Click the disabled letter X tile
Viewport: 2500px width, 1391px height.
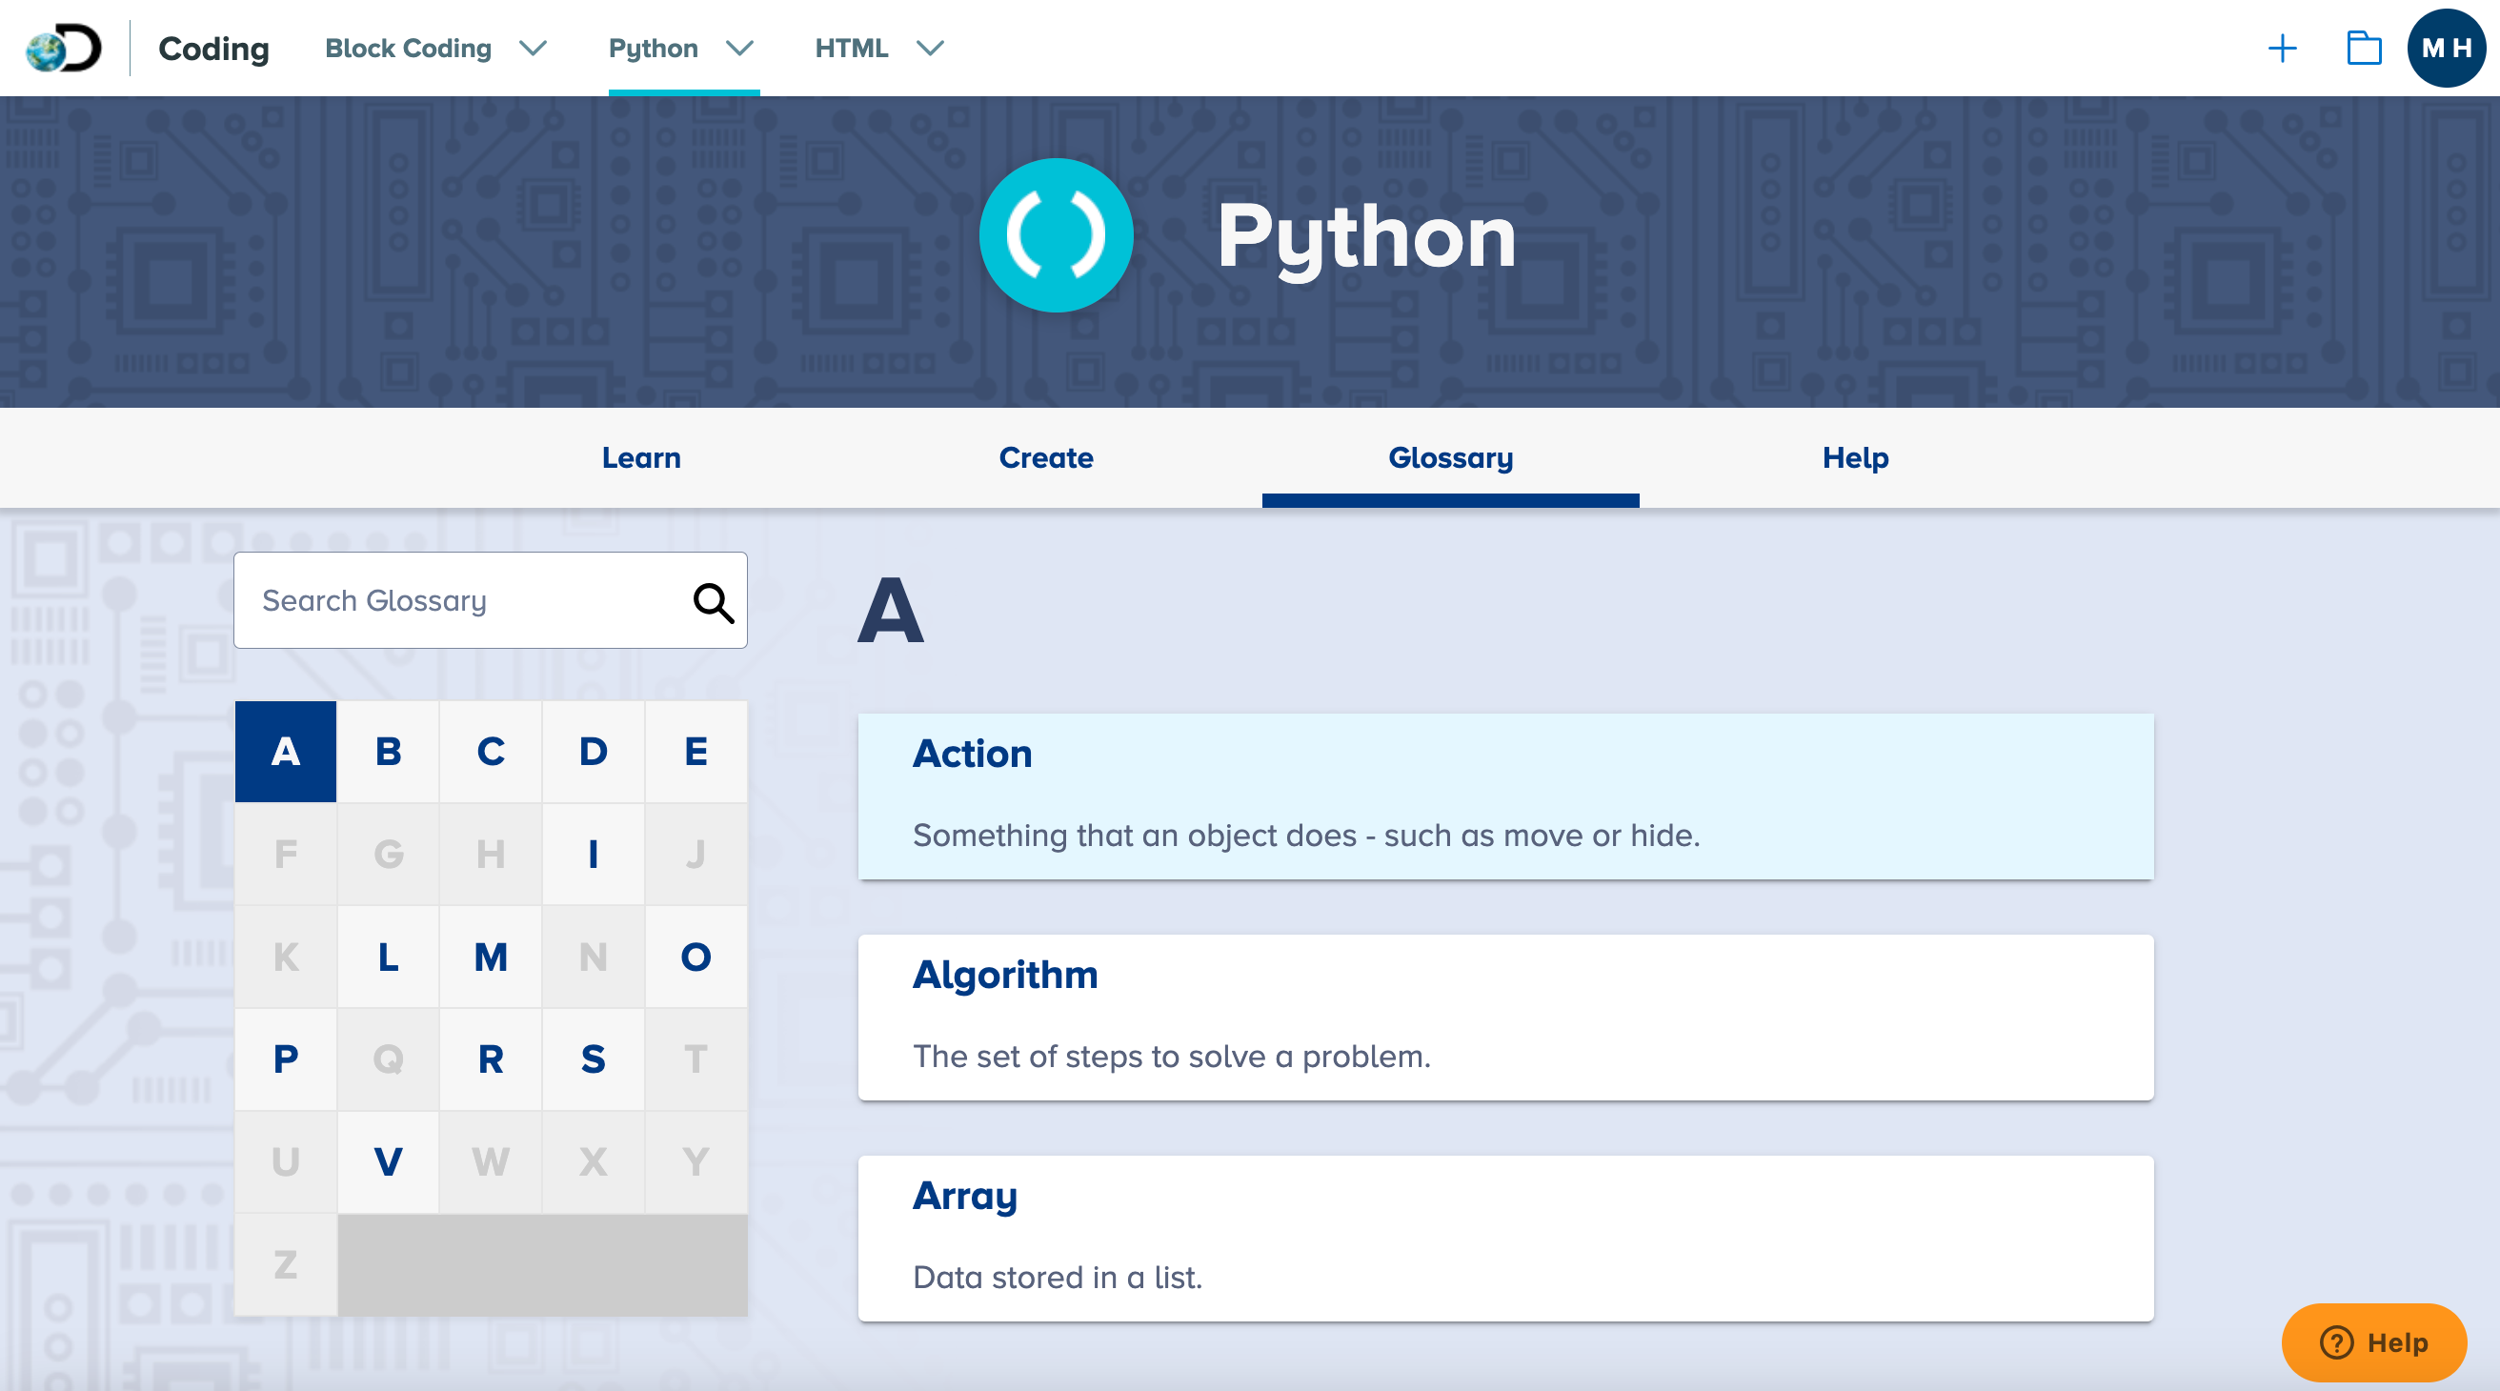point(594,1162)
